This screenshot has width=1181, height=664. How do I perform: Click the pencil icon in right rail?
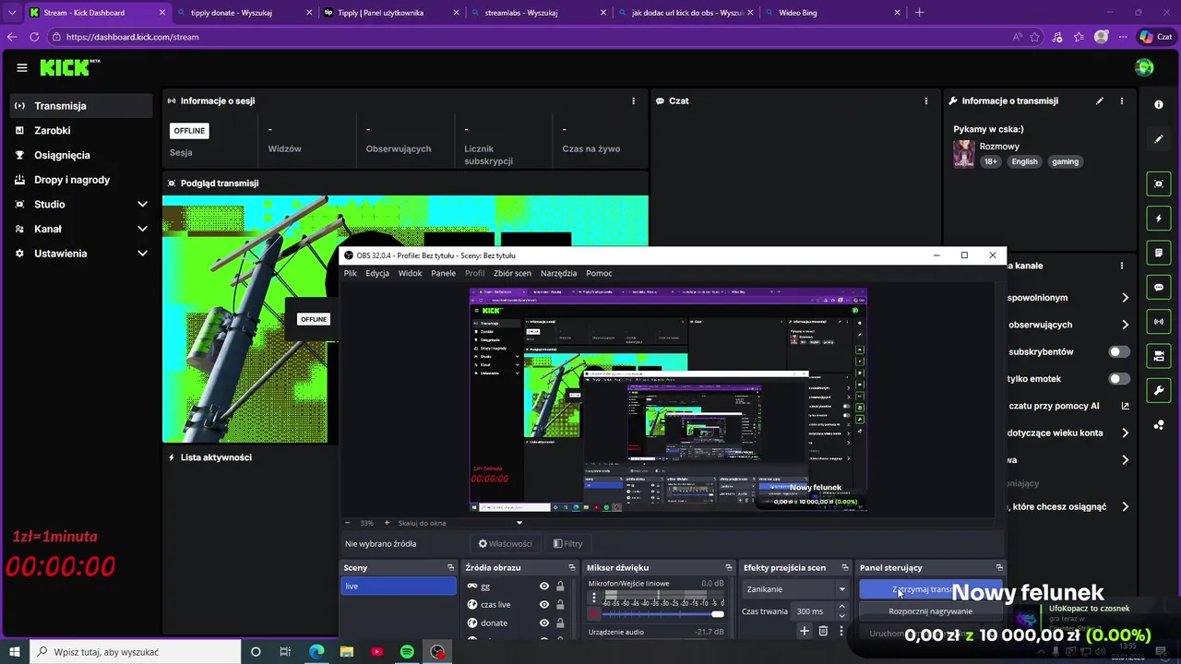point(1159,139)
